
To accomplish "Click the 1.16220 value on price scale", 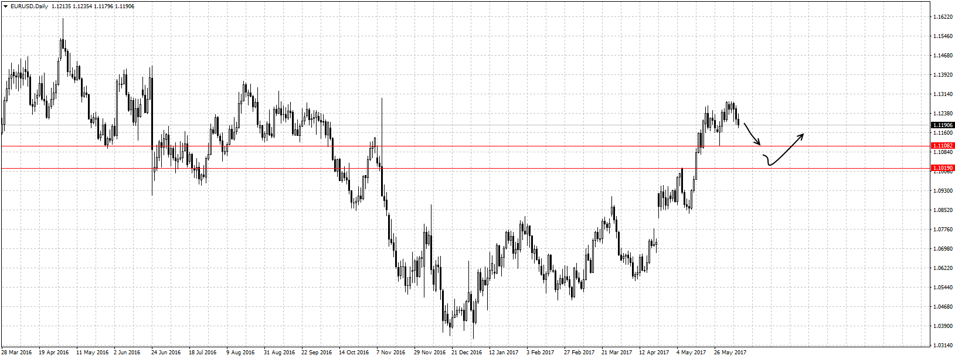I will [942, 17].
